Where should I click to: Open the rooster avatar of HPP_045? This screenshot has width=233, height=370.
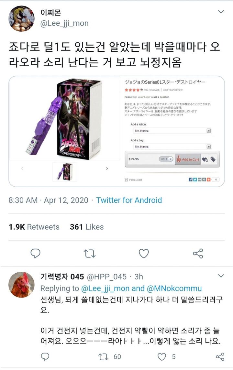[21, 284]
